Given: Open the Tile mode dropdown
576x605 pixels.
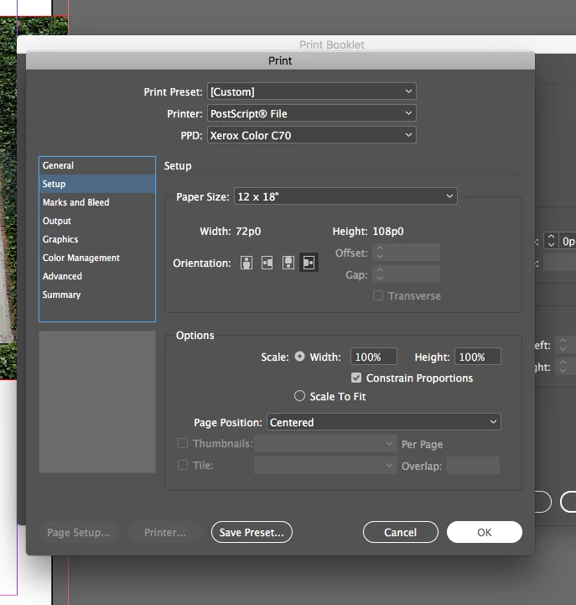Looking at the screenshot, I should click(x=325, y=466).
